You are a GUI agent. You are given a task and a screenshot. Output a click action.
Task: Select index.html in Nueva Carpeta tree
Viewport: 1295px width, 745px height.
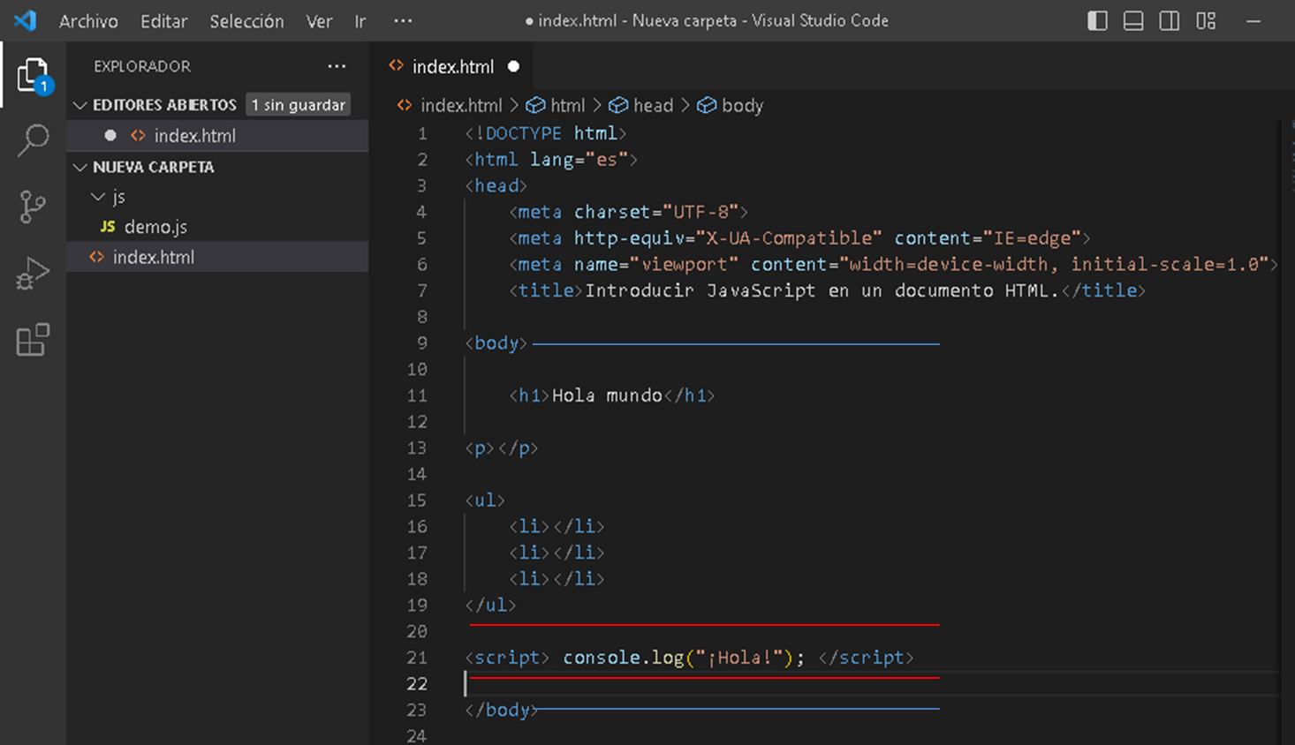tap(154, 257)
